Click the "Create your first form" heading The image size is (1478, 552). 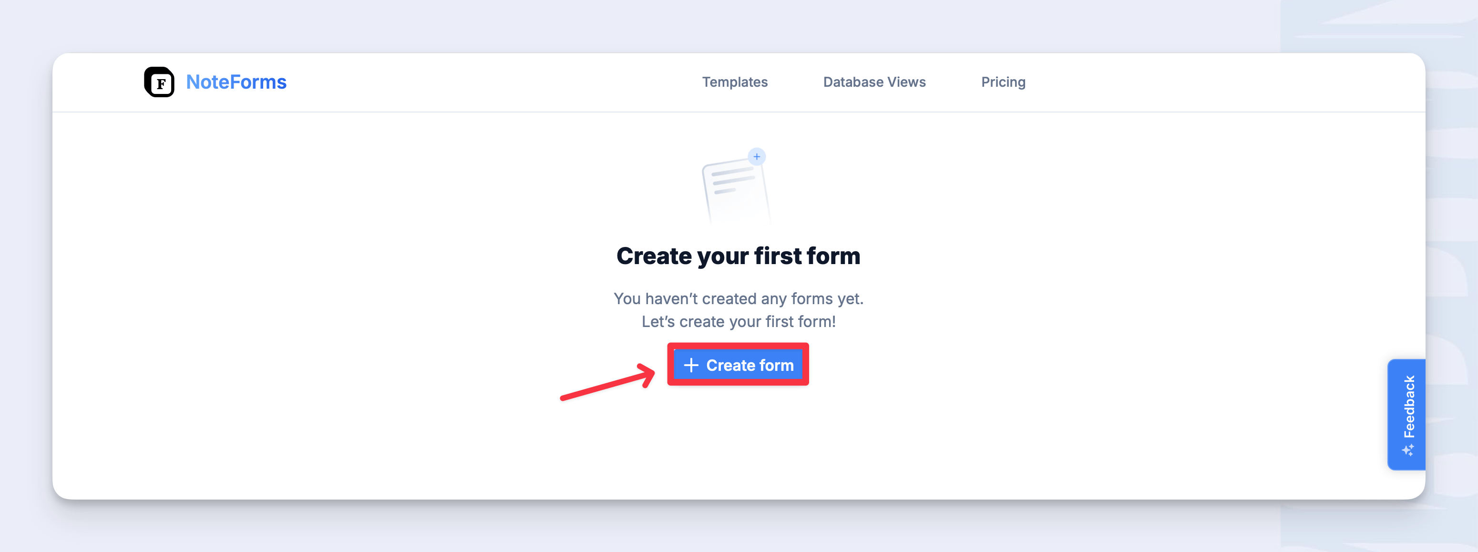pos(738,256)
